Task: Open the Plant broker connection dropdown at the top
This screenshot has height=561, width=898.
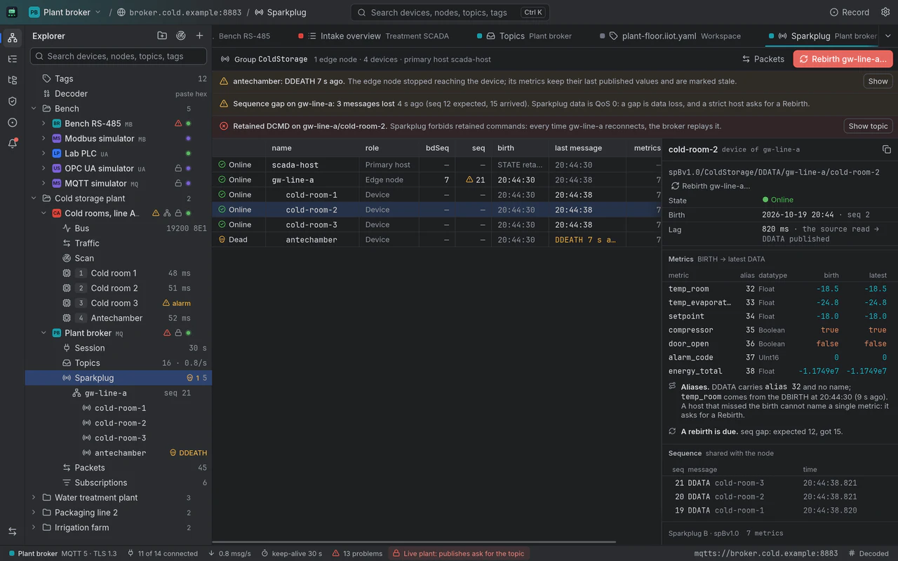Action: [65, 12]
